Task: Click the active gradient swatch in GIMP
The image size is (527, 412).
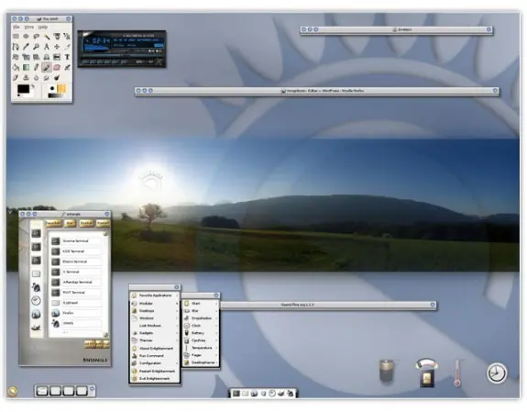Action: pos(57,96)
